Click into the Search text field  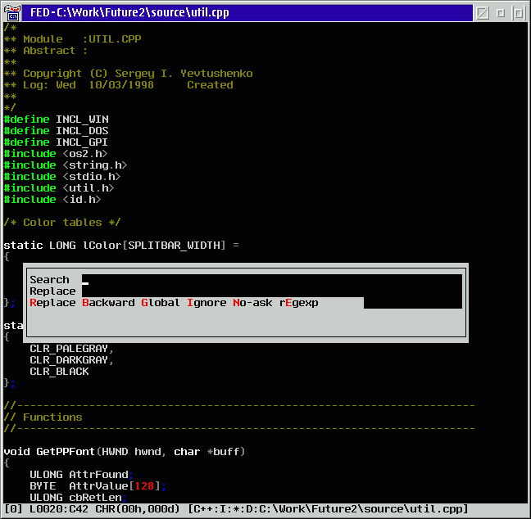pos(271,280)
